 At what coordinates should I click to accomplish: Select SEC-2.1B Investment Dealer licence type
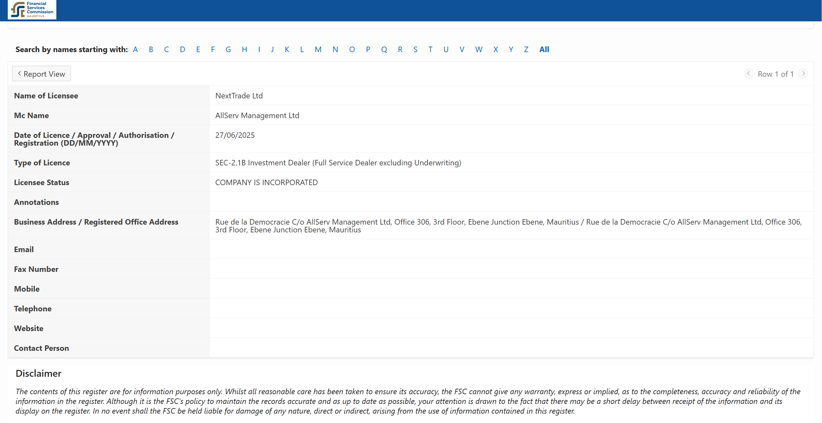(338, 163)
